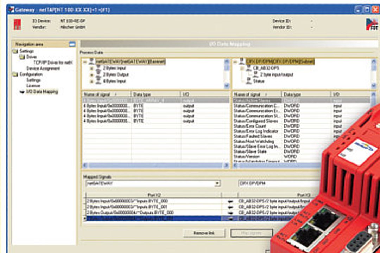This screenshot has width=380, height=253.
Task: Click left arrow of left table horizontal scrollbar
Action: point(85,165)
